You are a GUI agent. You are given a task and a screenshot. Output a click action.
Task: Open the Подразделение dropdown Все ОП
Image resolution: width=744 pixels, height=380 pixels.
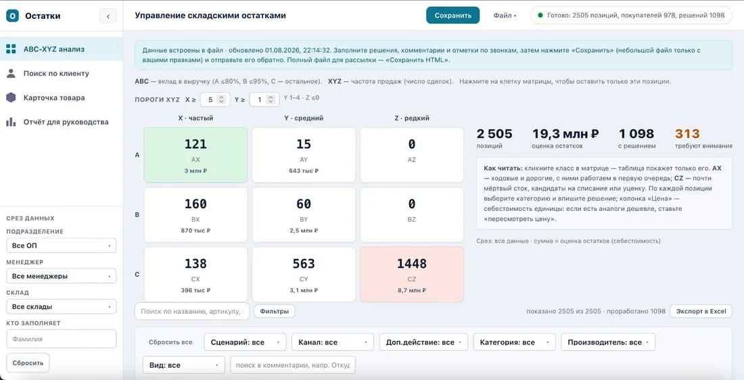61,245
